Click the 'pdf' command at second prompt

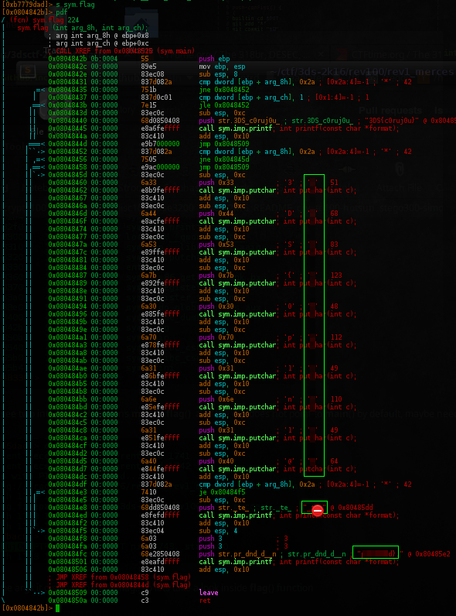pos(62,12)
